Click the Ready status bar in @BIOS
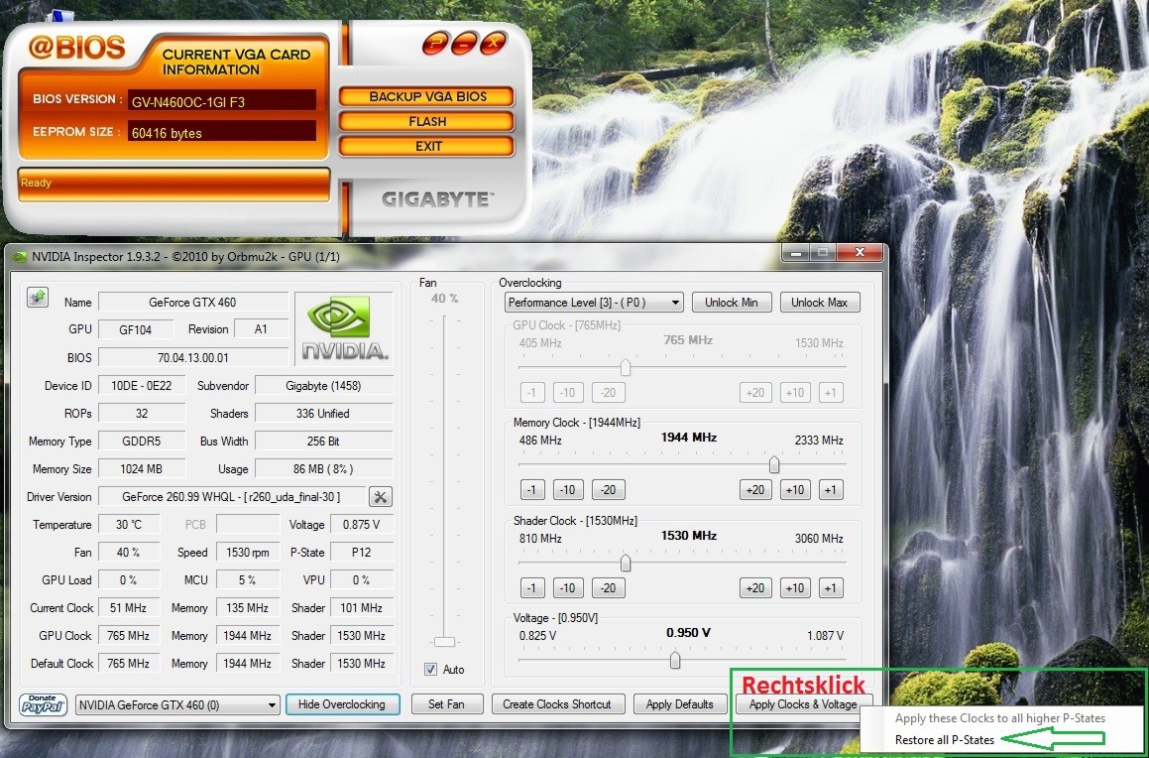 pyautogui.click(x=173, y=184)
